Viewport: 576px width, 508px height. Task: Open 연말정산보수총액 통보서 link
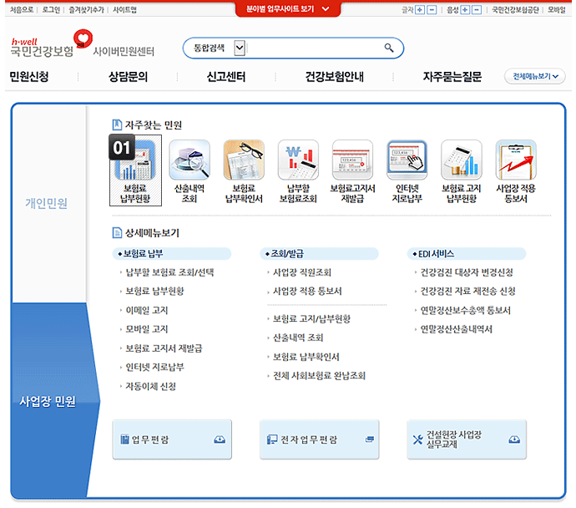click(x=466, y=310)
